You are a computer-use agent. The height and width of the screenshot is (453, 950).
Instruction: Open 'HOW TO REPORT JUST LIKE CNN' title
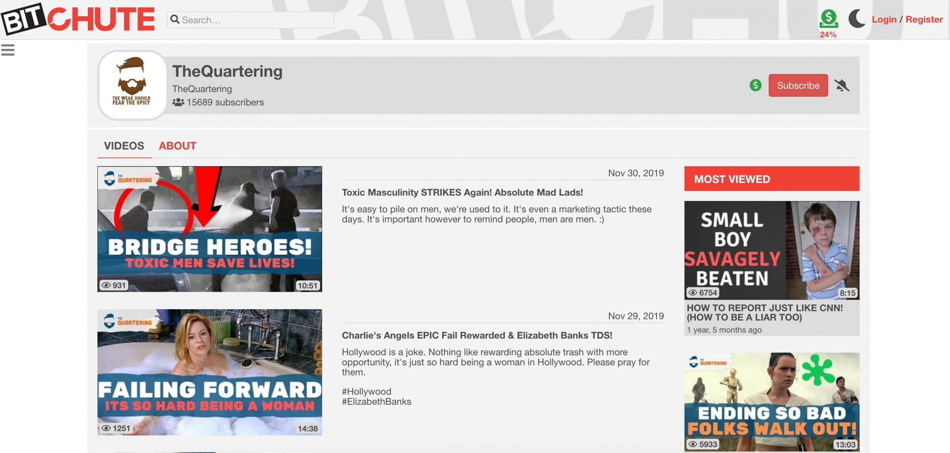pyautogui.click(x=765, y=312)
